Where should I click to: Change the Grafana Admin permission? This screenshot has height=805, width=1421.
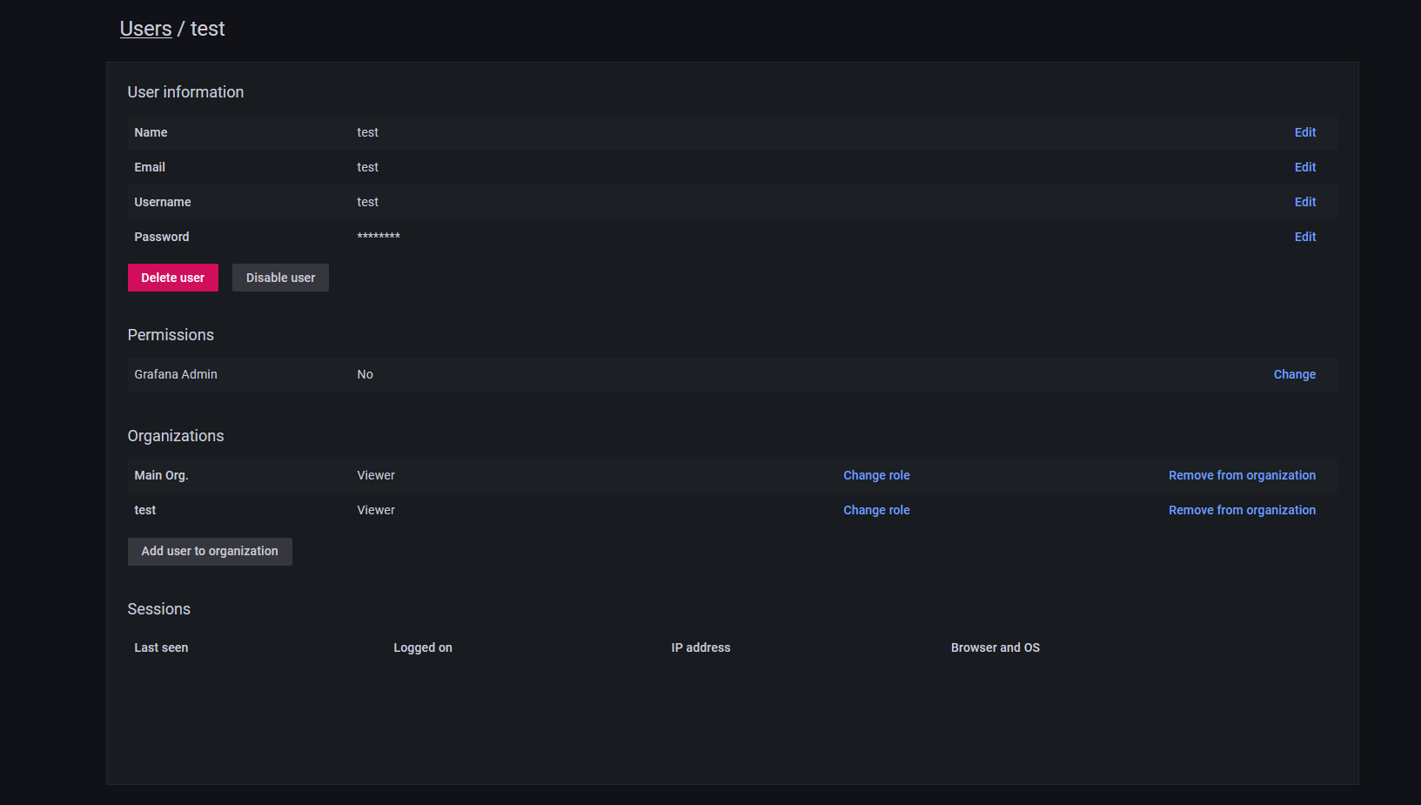[x=1294, y=374]
